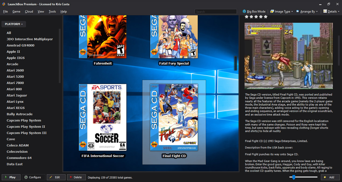Viewport: 342px width, 182px height.
Task: Select the Atari 5200 platform
Action: tap(15, 77)
